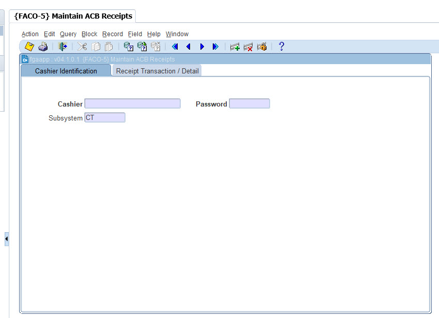Click the Print icon

43,47
